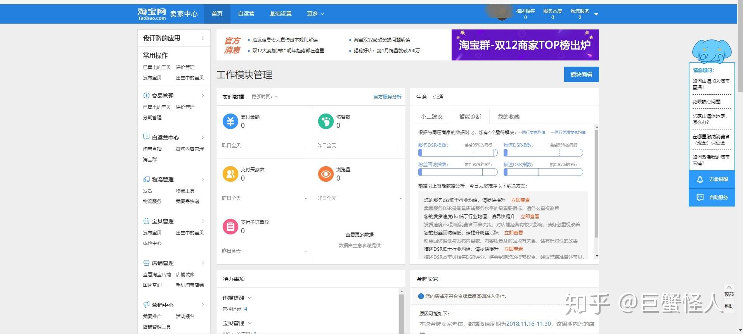Go to 首页 tab in navigation

(217, 14)
